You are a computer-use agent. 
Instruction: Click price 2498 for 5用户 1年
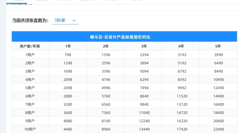(x=68, y=88)
